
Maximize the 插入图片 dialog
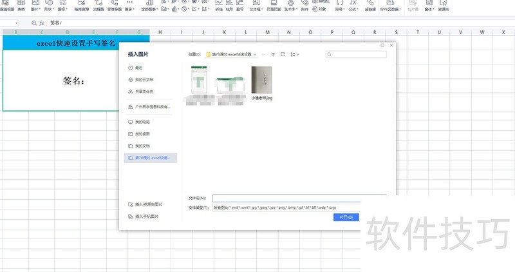[x=382, y=45]
